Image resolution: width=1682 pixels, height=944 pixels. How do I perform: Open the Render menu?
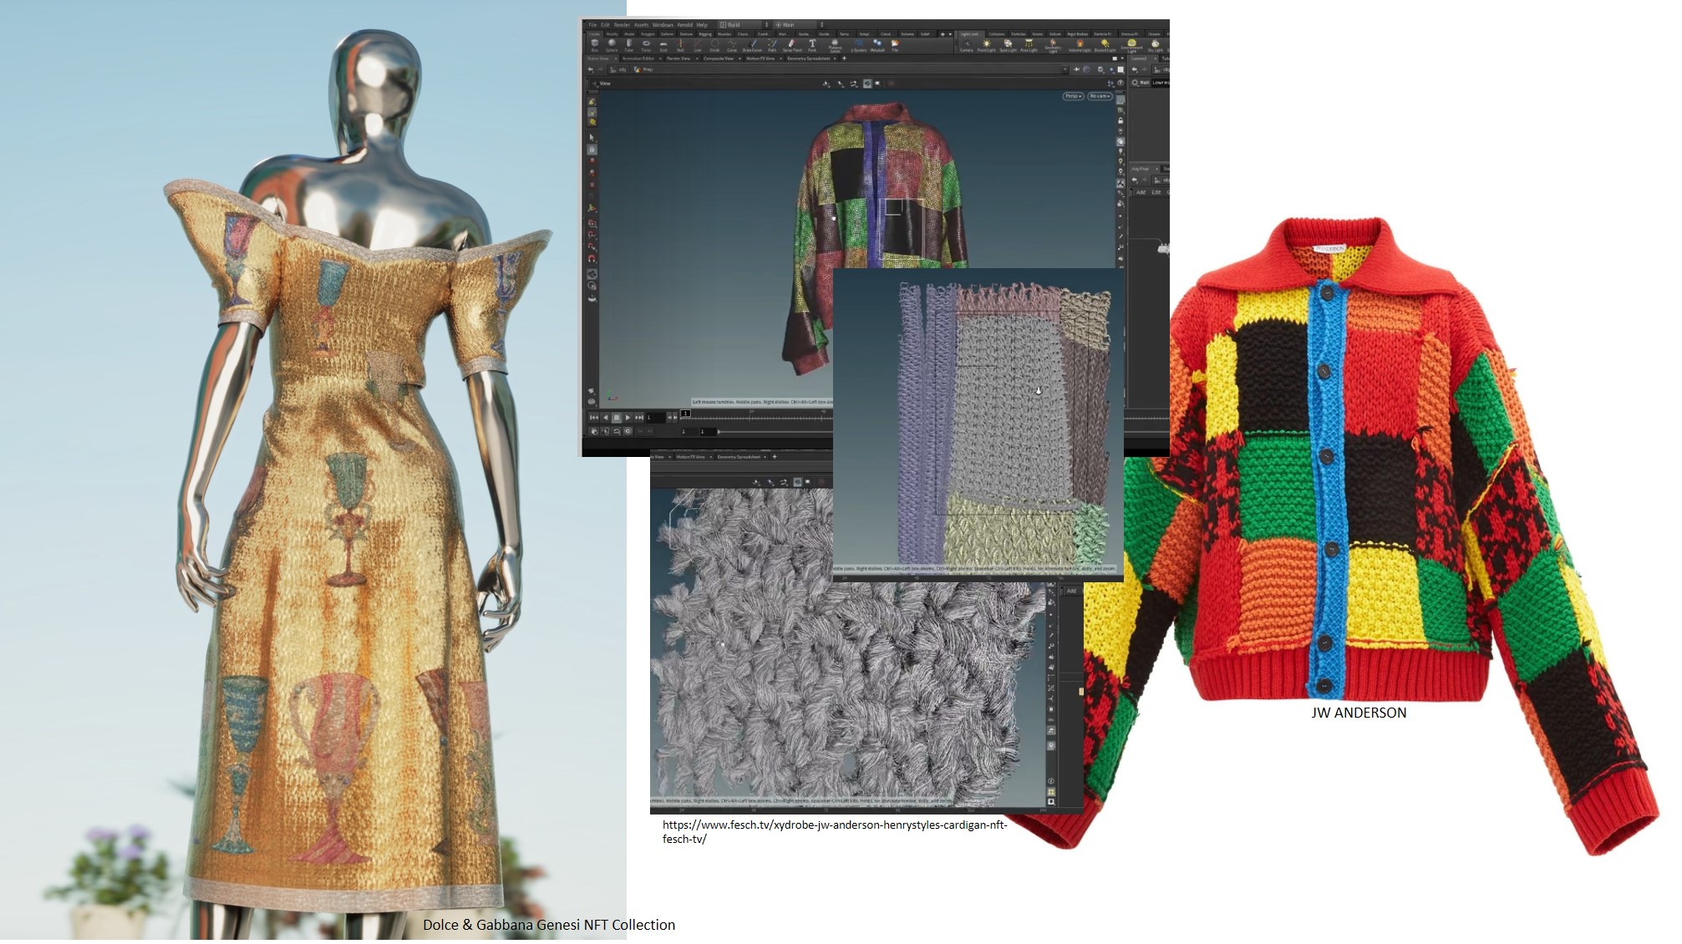point(622,25)
